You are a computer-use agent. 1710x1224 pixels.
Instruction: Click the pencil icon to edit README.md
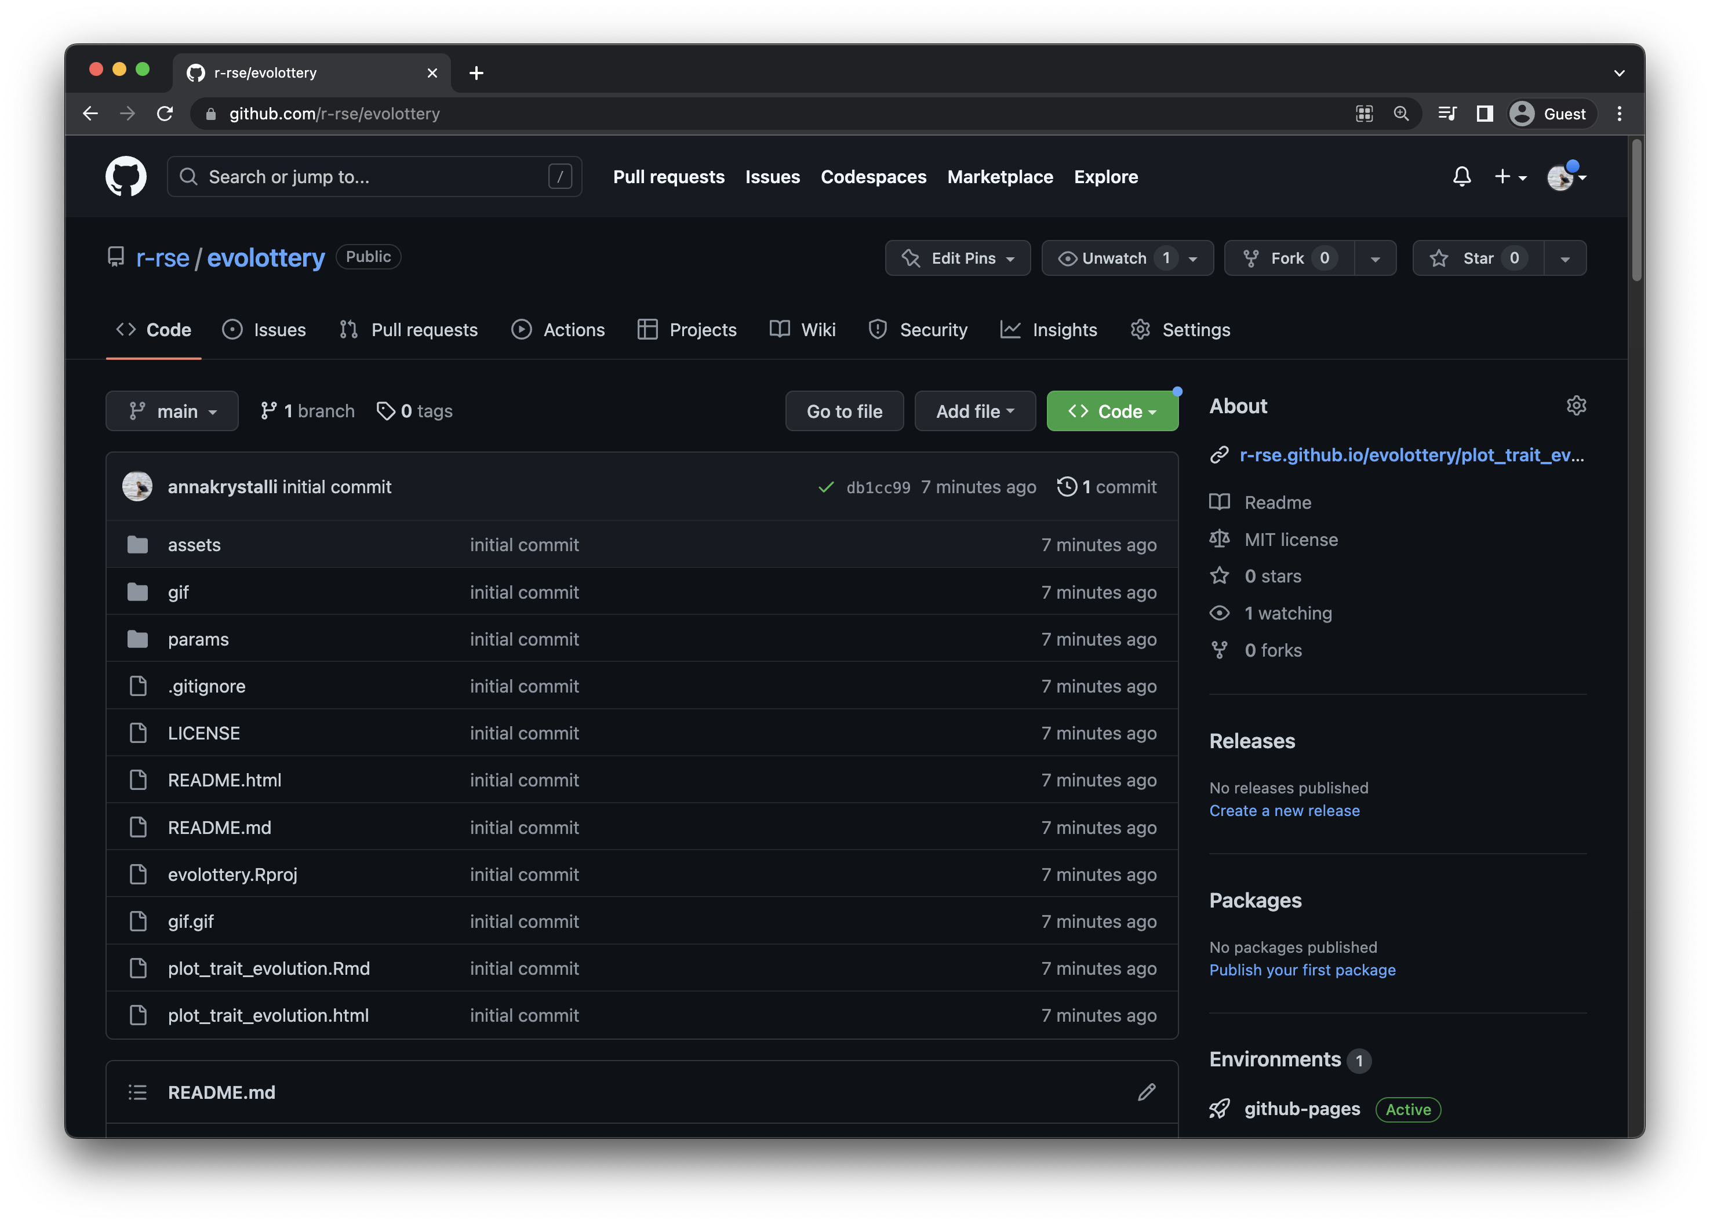[1147, 1091]
